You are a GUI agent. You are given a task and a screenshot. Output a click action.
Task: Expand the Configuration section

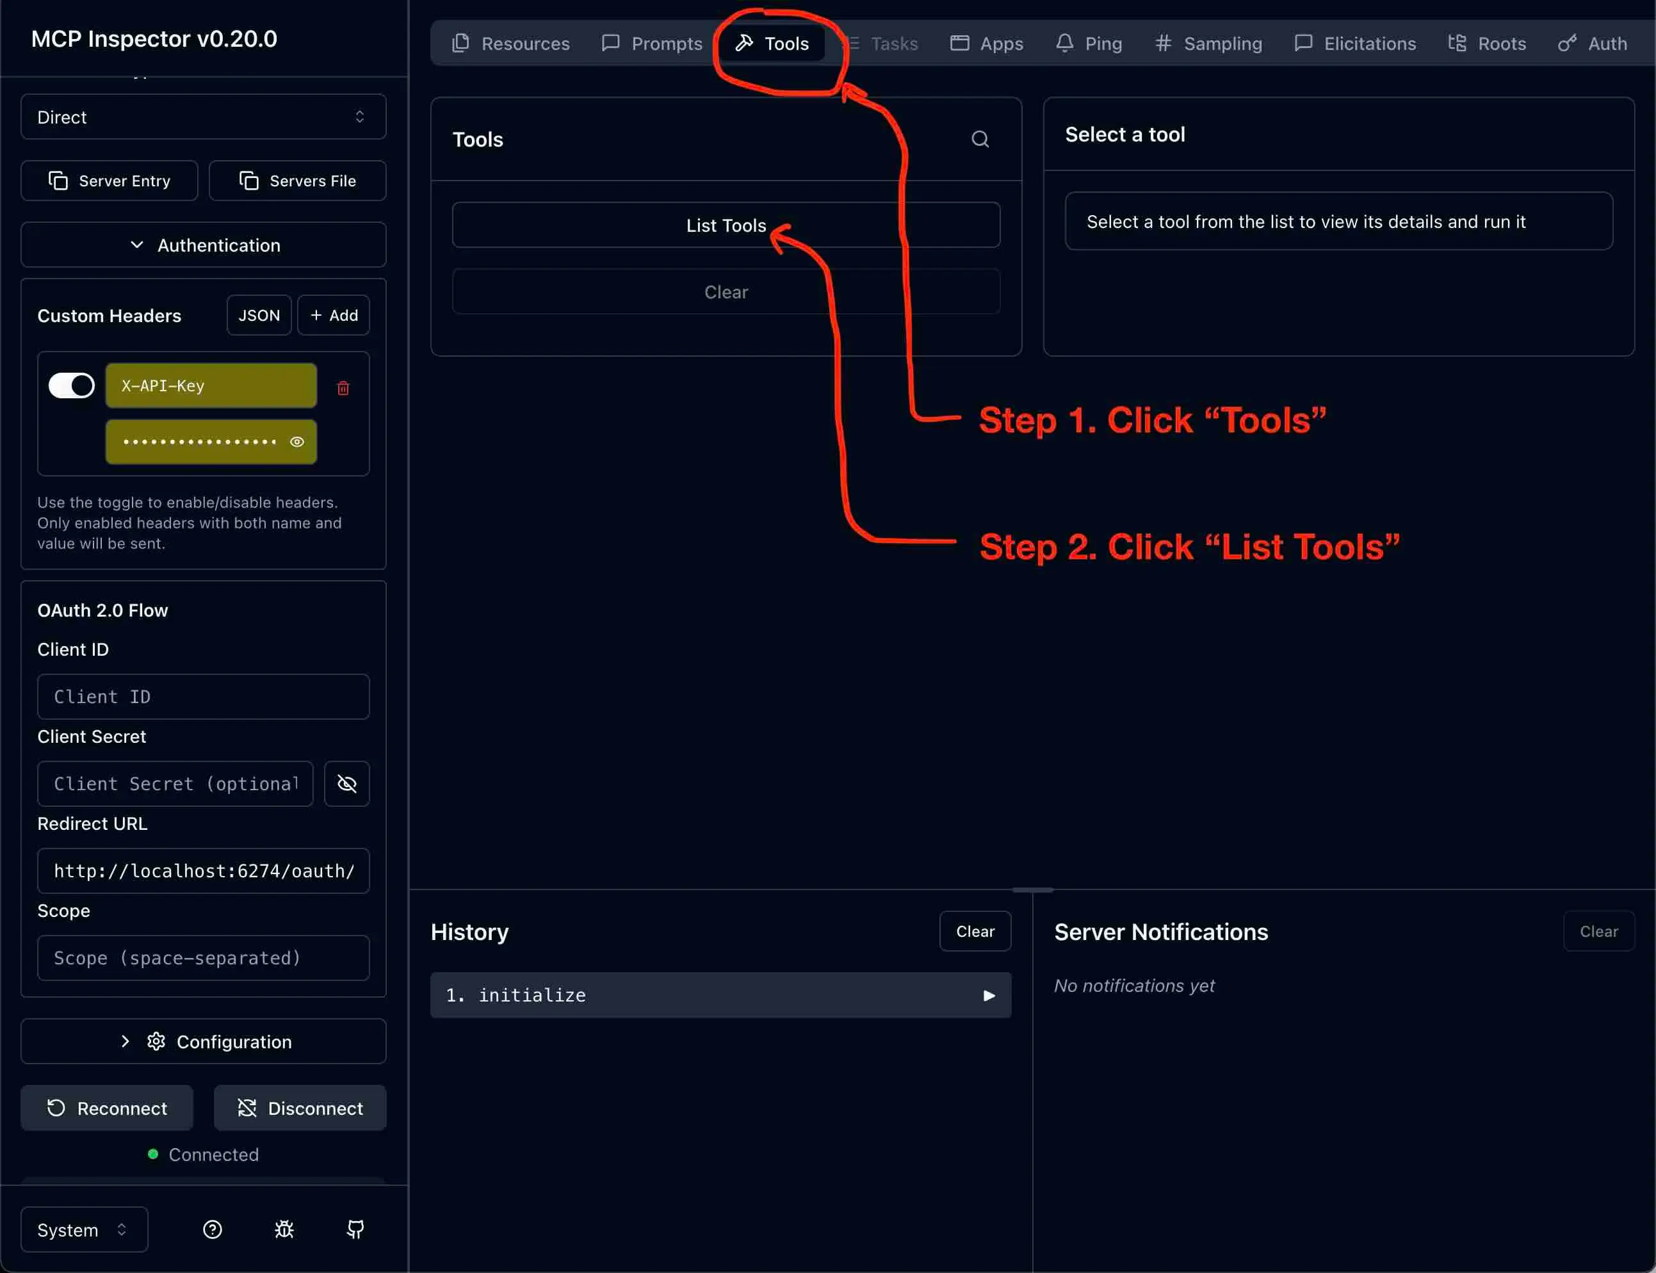pyautogui.click(x=203, y=1041)
